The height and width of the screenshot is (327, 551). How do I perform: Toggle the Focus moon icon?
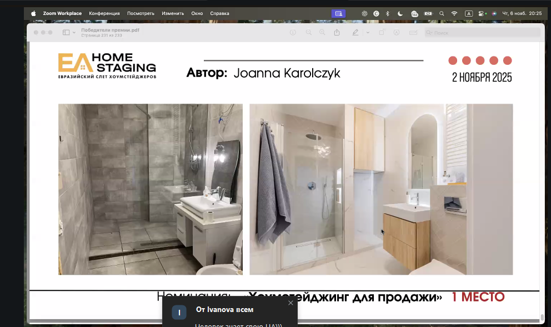coord(400,13)
